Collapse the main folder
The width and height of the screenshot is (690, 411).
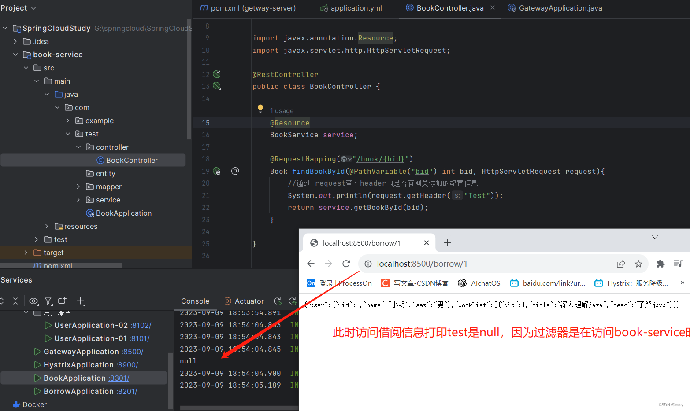(x=37, y=81)
